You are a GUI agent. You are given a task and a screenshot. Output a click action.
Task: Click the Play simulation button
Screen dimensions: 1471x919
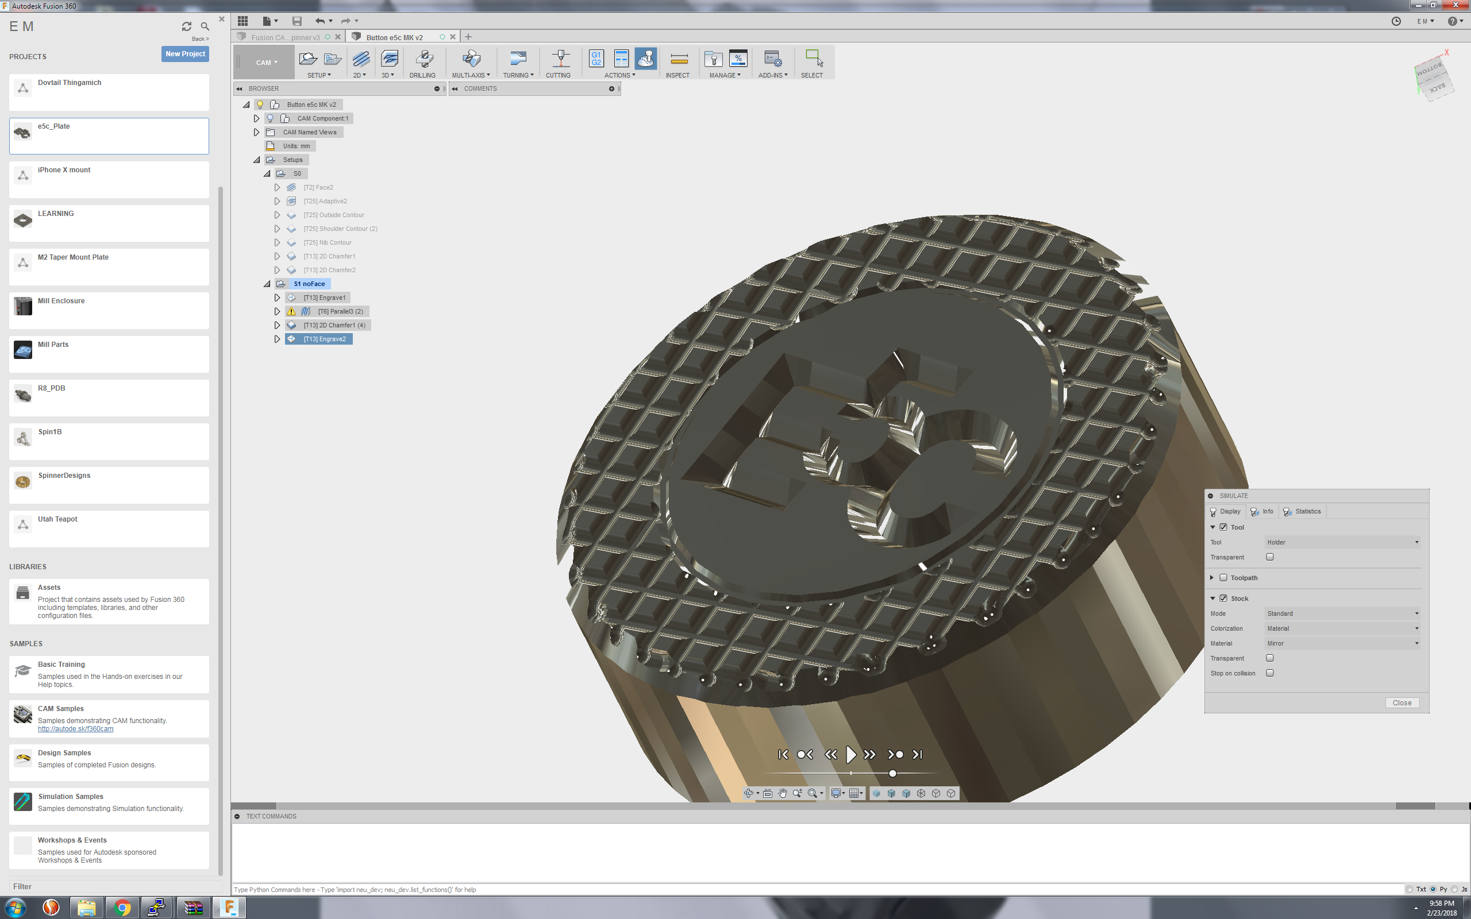(851, 754)
